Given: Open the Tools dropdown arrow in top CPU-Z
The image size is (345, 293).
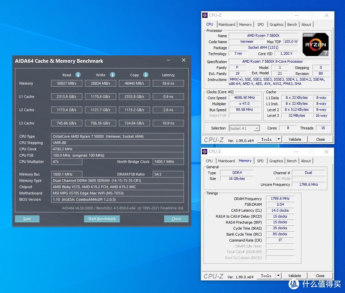Looking at the screenshot, I should pyautogui.click(x=279, y=139).
